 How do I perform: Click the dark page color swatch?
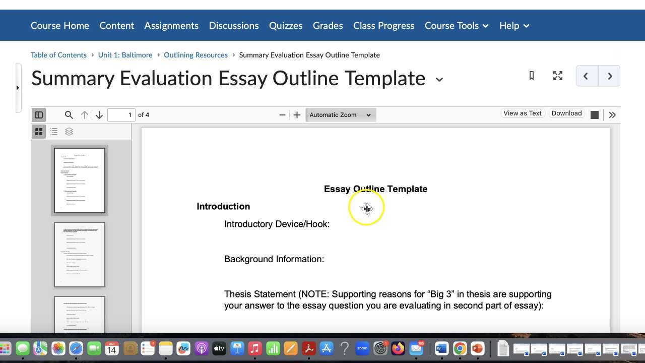click(x=594, y=114)
